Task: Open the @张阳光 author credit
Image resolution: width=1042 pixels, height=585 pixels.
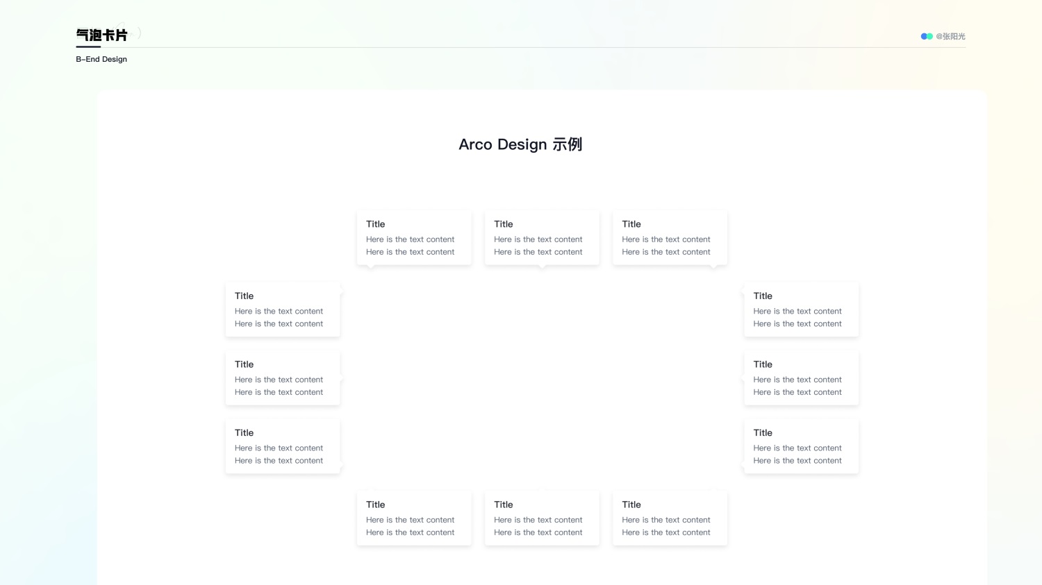Action: pyautogui.click(x=950, y=36)
